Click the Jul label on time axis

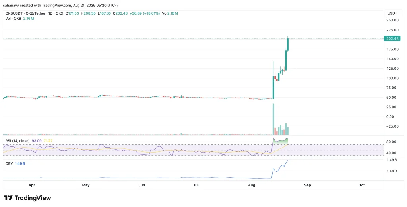196,185
